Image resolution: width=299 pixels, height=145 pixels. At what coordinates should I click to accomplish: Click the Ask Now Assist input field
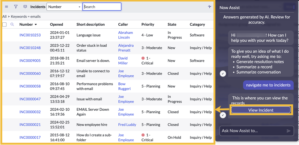[x=257, y=131]
